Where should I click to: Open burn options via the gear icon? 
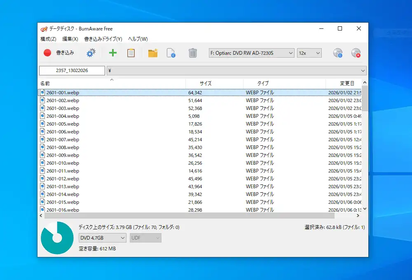coord(91,53)
